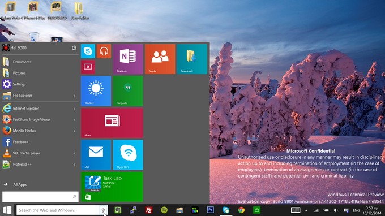Open the People tile
The width and height of the screenshot is (385, 216).
coord(160,59)
